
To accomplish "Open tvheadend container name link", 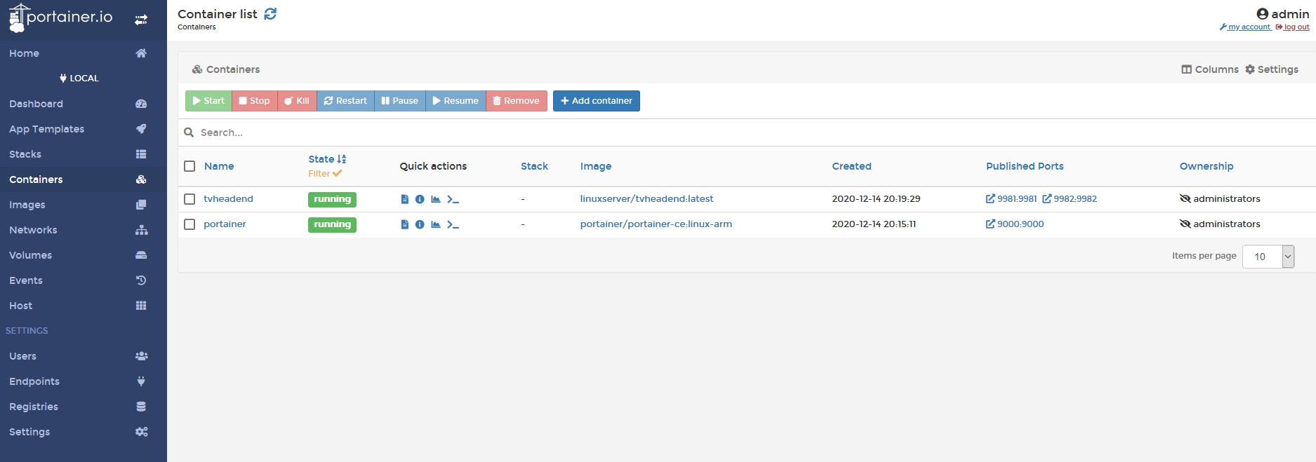I will (228, 199).
